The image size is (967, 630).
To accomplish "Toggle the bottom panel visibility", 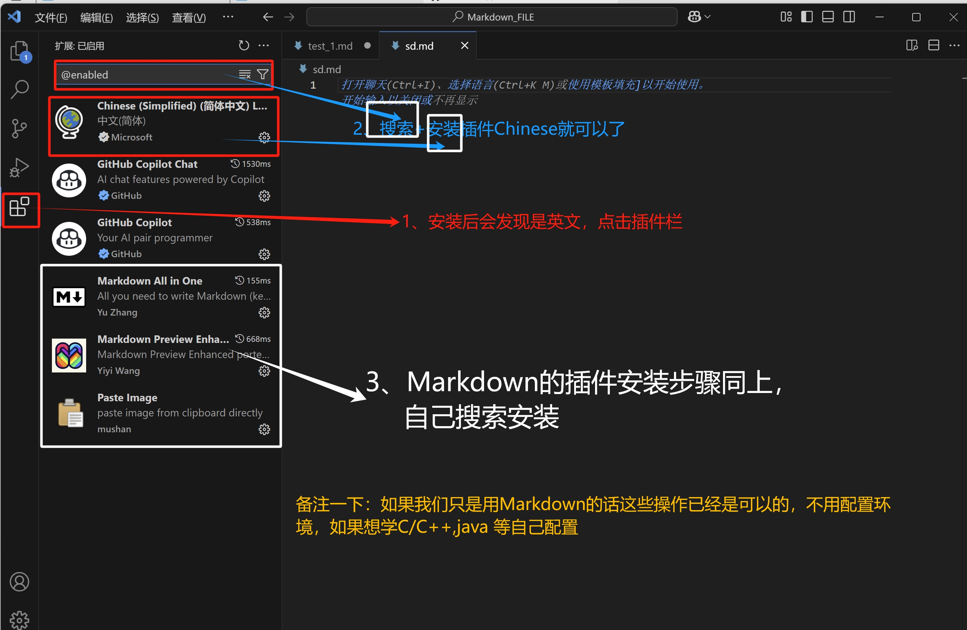I will [828, 17].
